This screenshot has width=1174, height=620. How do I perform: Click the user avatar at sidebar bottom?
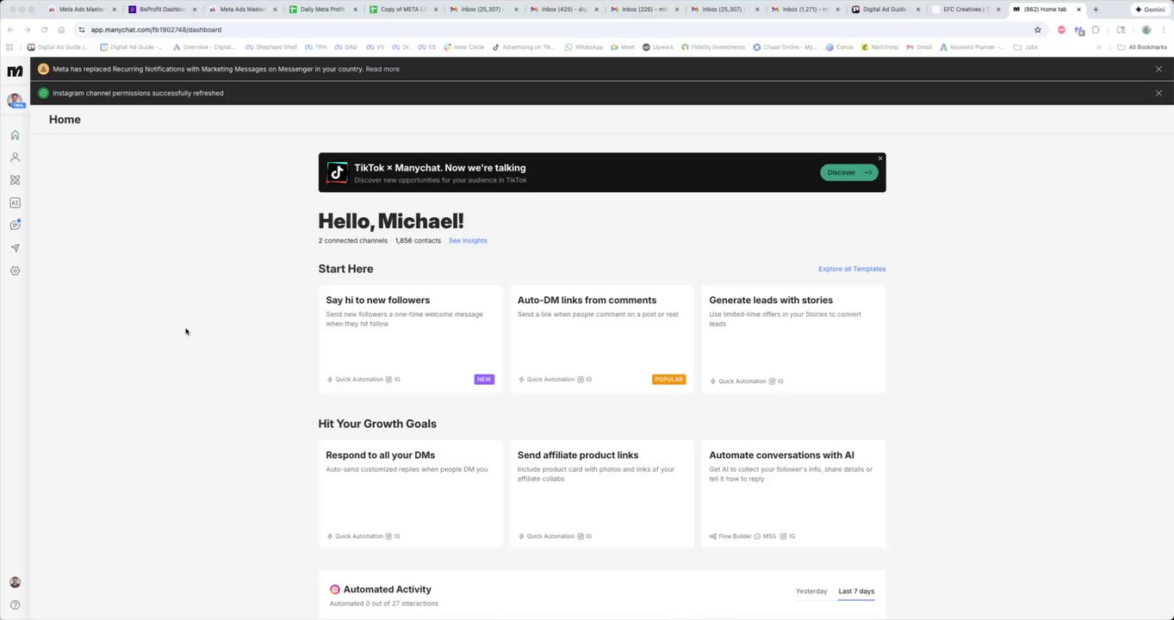pyautogui.click(x=15, y=582)
